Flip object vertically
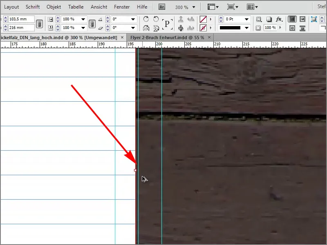This screenshot has height=245, width=327. [156, 28]
